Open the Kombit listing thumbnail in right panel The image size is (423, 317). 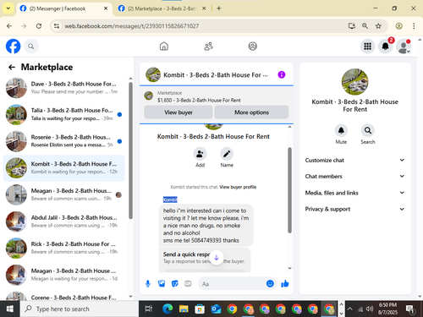(354, 82)
